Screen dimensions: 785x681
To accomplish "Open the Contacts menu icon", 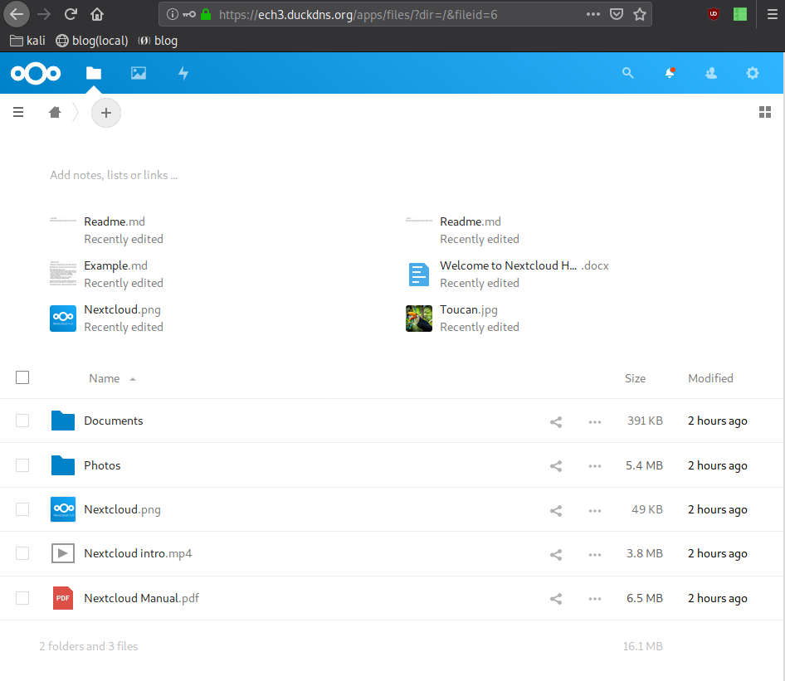I will pyautogui.click(x=711, y=73).
